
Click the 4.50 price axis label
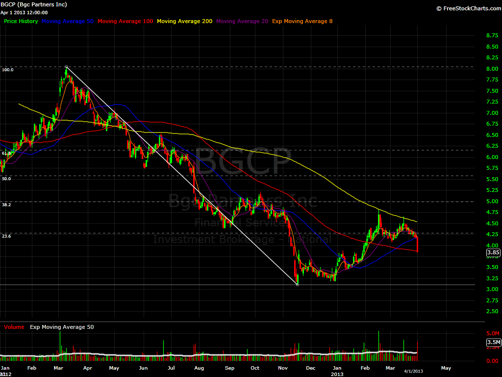(492, 224)
